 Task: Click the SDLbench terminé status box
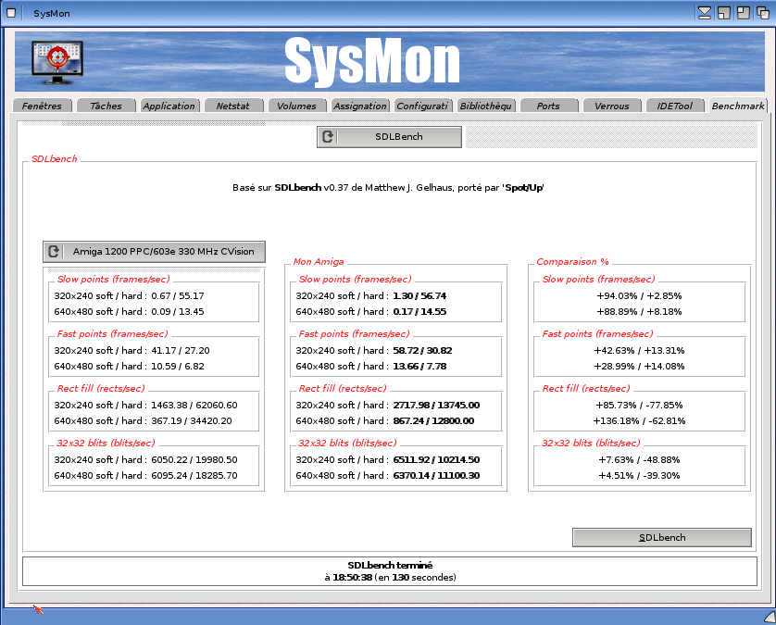pyautogui.click(x=390, y=571)
